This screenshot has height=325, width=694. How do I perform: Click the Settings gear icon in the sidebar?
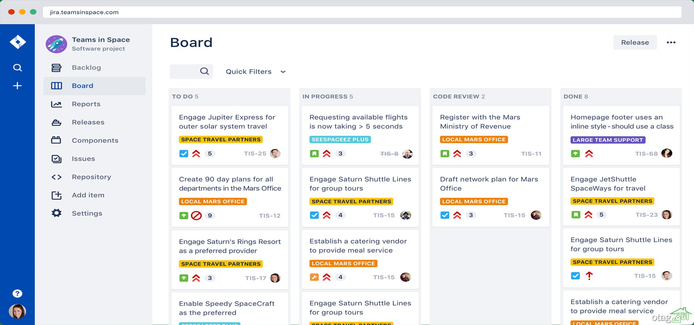pyautogui.click(x=56, y=213)
